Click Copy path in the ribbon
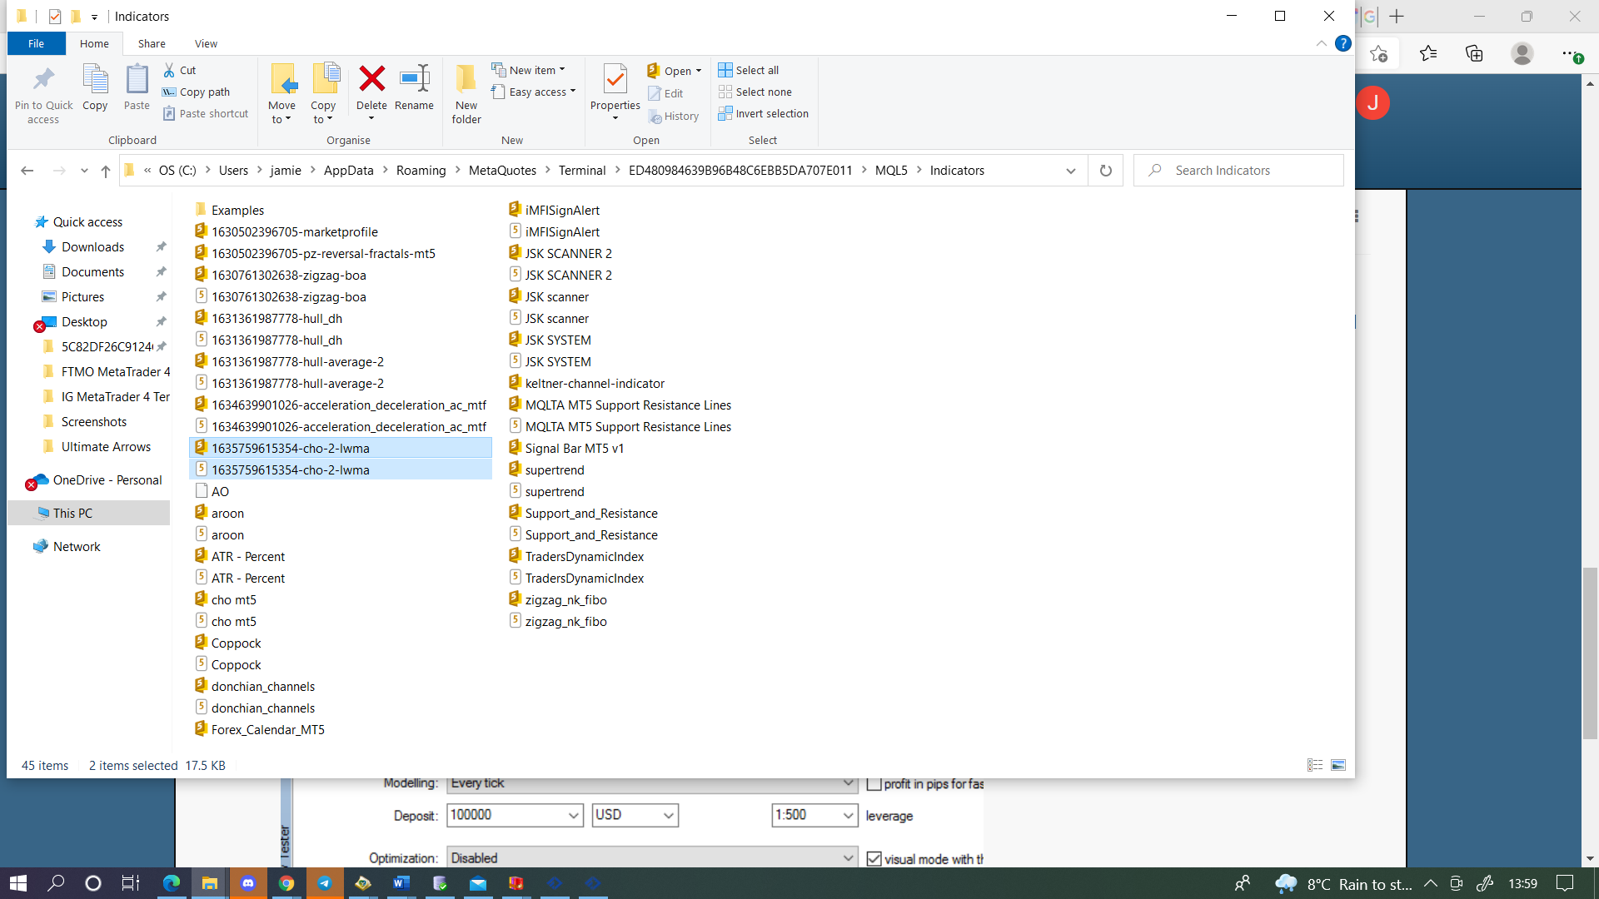The height and width of the screenshot is (899, 1599). [x=197, y=92]
